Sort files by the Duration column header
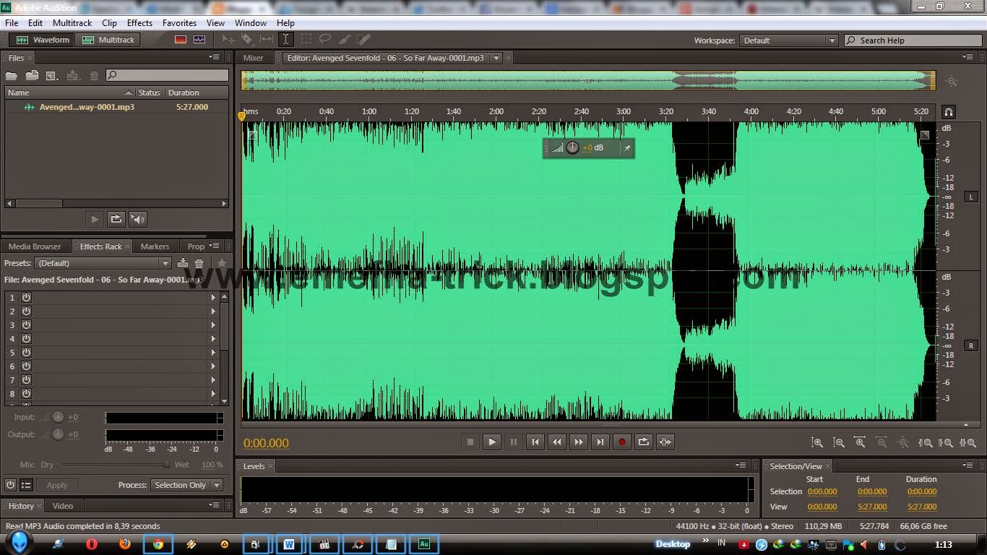 pyautogui.click(x=184, y=92)
